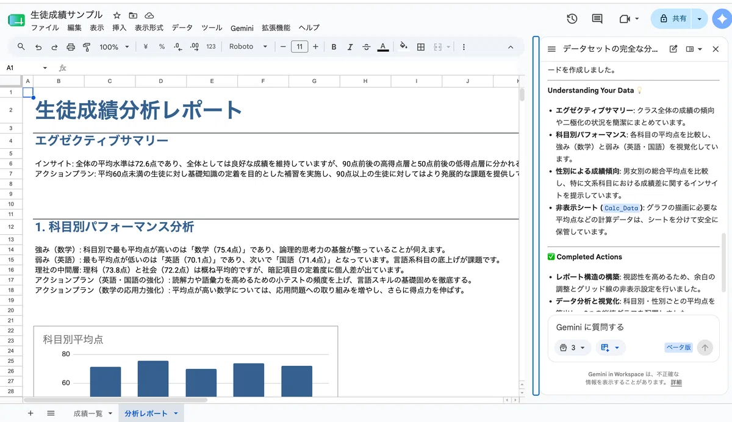The width and height of the screenshot is (732, 422).
Task: Increase font size with plus button
Action: tap(315, 47)
